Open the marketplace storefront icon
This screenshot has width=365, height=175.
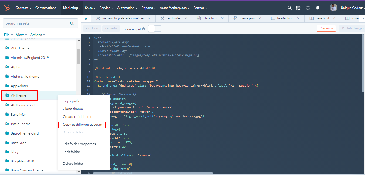coord(298,8)
